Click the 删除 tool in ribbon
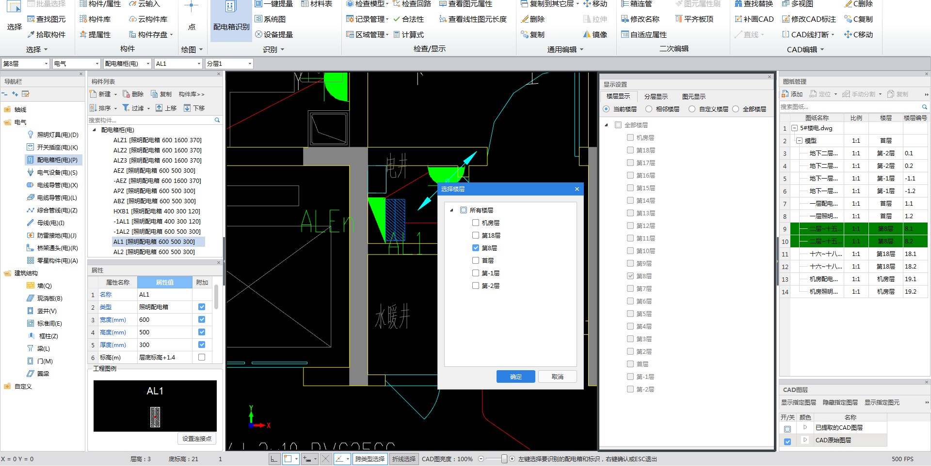This screenshot has width=931, height=466. pyautogui.click(x=533, y=19)
